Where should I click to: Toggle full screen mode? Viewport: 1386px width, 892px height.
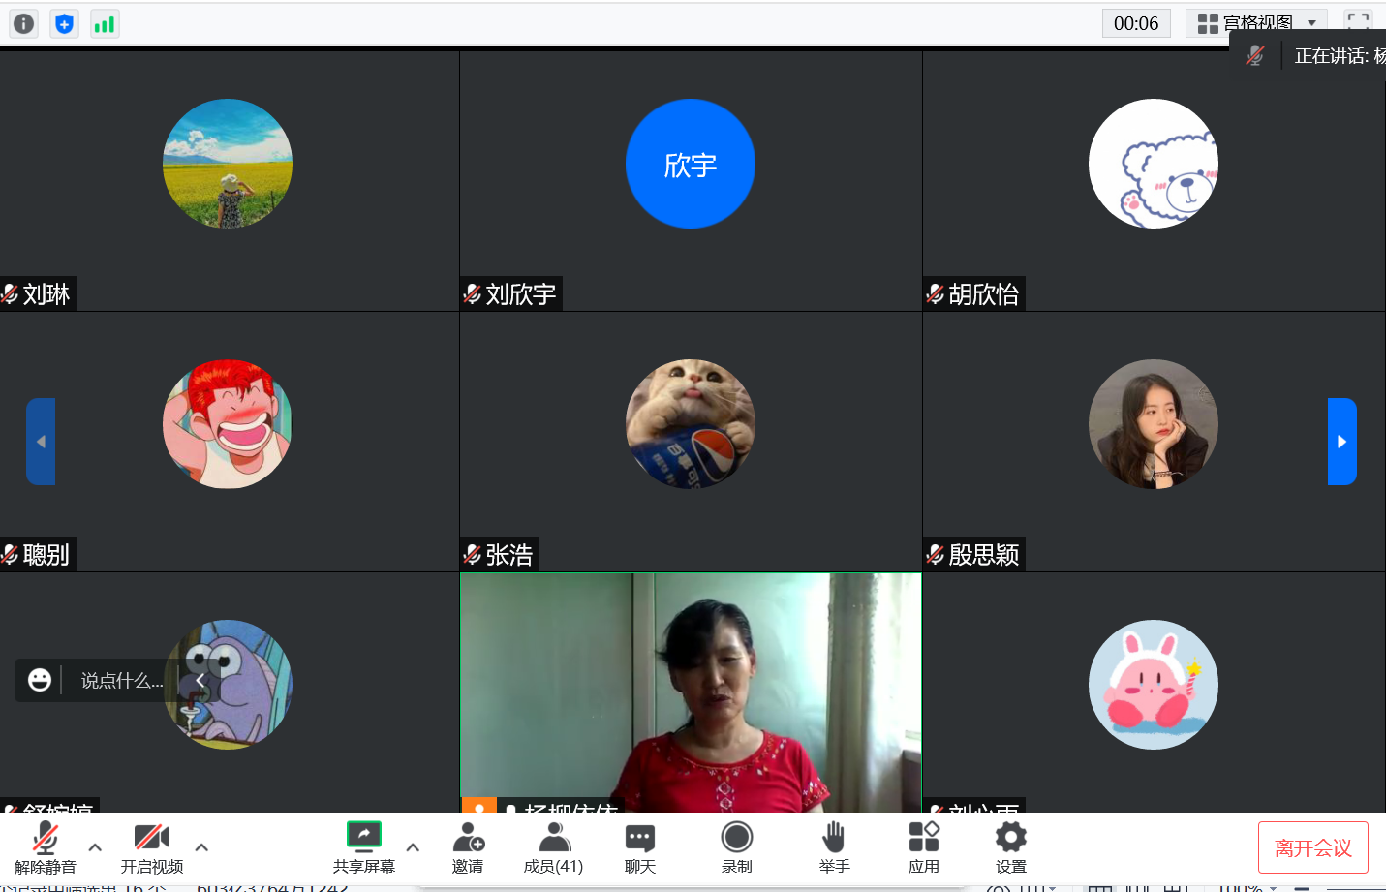tap(1358, 22)
